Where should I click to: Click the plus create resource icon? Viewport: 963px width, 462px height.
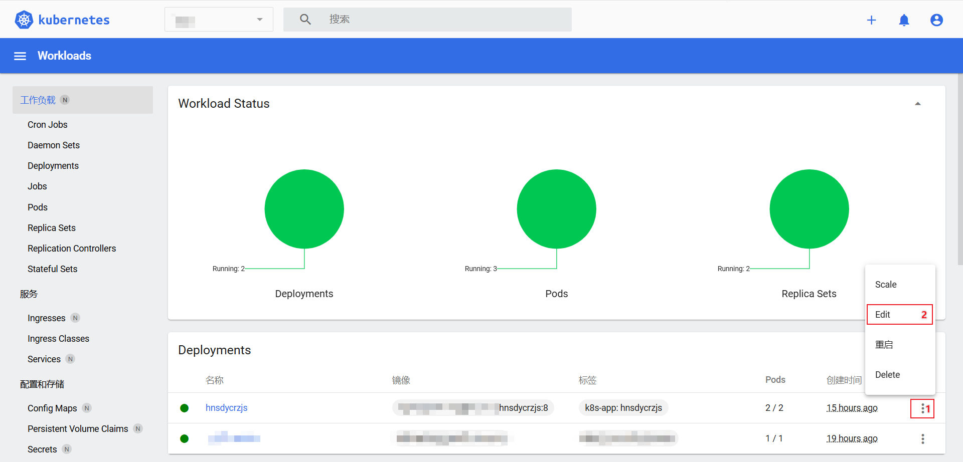click(x=871, y=20)
